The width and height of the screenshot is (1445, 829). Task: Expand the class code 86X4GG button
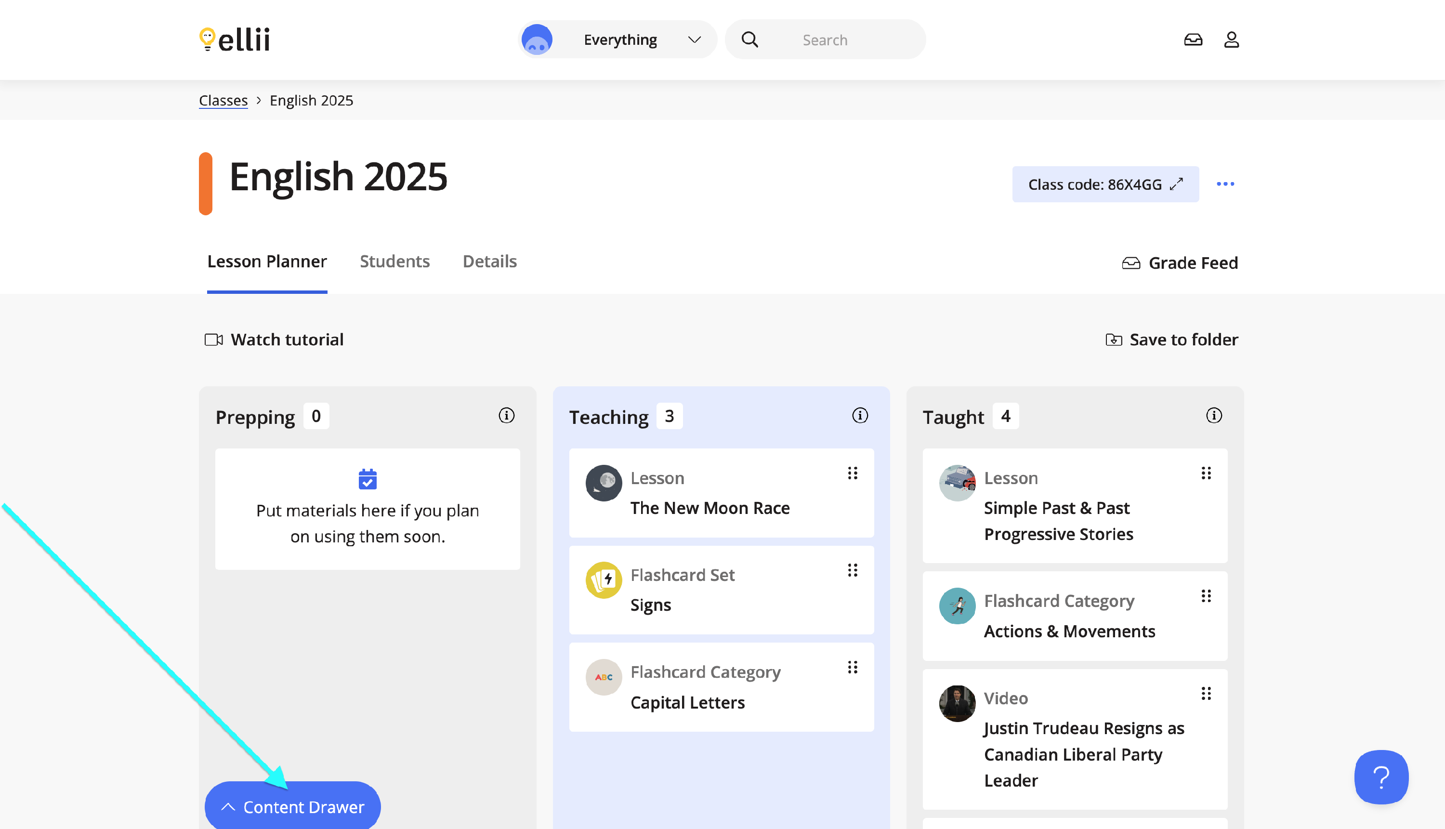coord(1105,184)
